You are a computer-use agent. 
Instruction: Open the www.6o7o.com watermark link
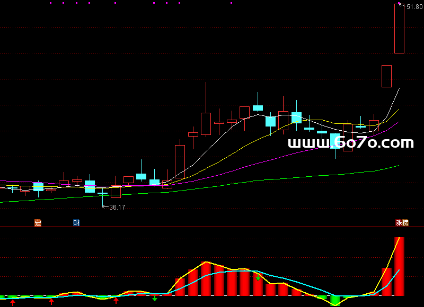tap(350, 143)
